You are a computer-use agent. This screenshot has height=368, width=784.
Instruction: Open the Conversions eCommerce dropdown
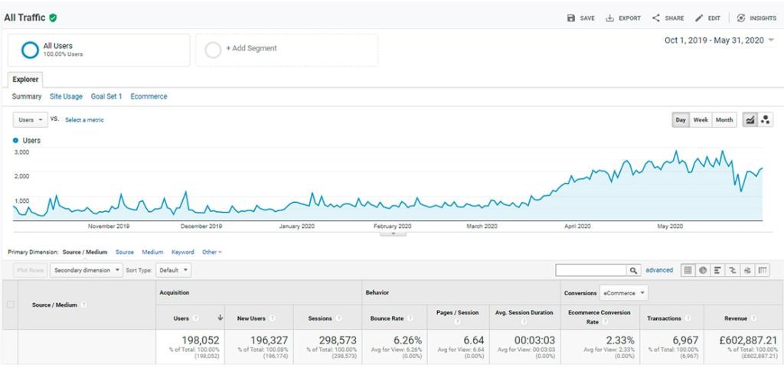point(624,292)
